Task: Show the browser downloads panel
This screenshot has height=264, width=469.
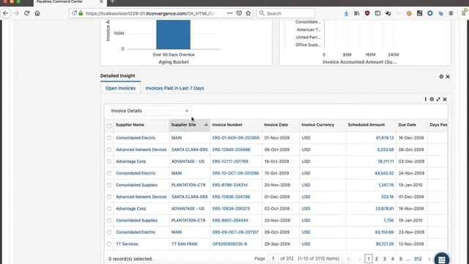Action: click(346, 13)
